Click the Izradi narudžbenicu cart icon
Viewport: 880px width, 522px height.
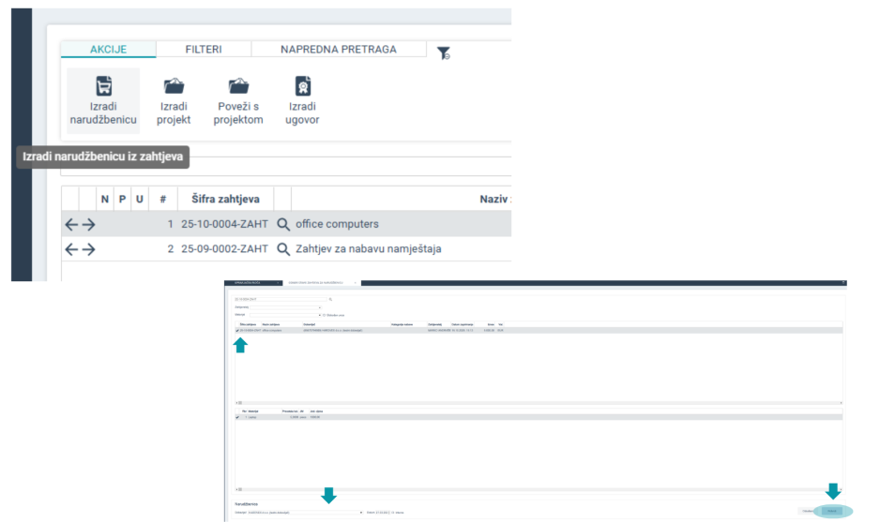[103, 86]
